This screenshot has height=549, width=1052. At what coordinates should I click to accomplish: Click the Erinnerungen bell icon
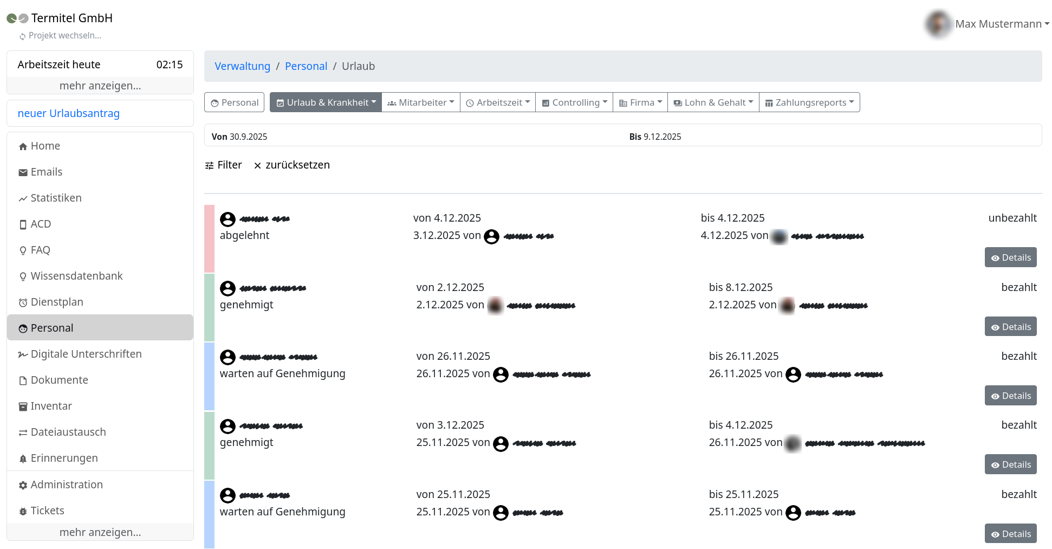23,459
